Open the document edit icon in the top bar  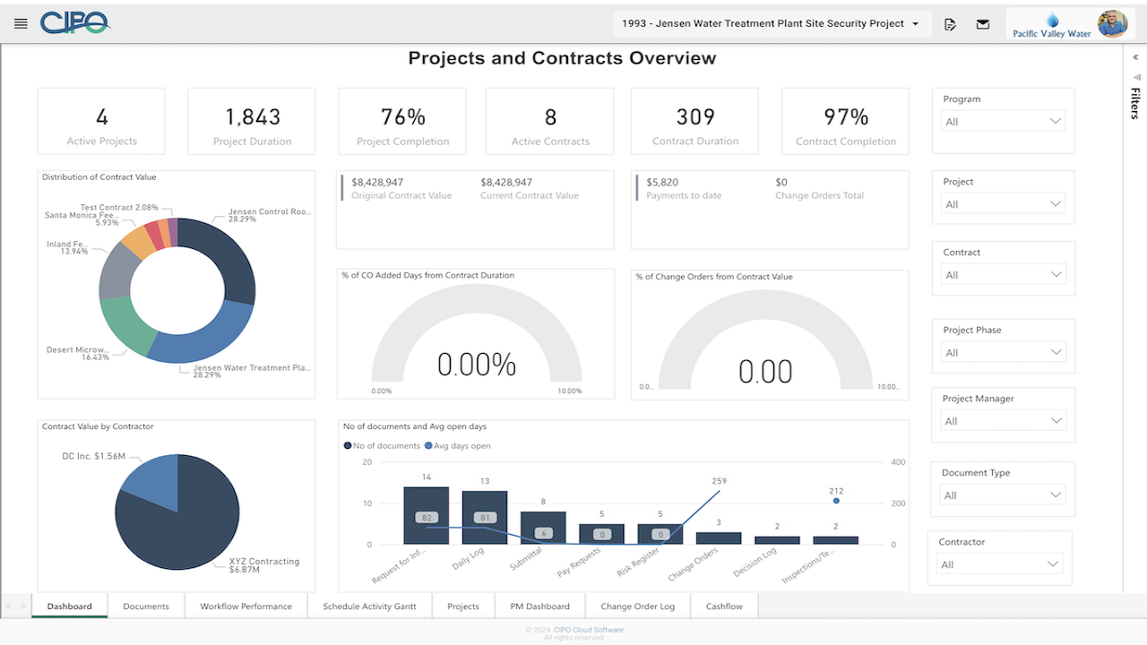coord(950,24)
